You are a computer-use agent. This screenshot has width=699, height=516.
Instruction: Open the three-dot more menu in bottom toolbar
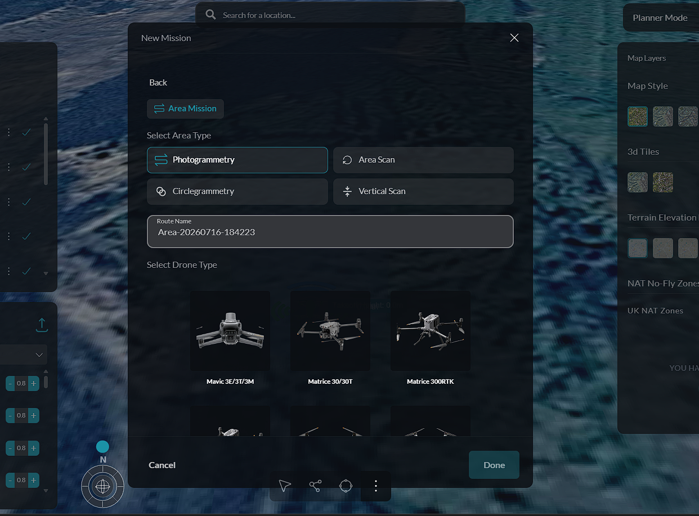coord(376,486)
